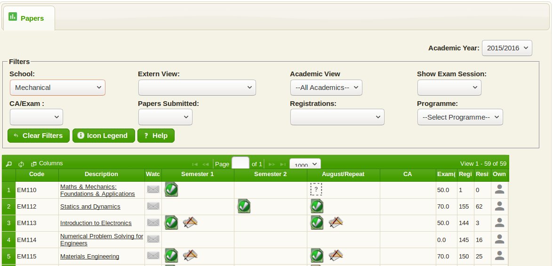Viewport: 553px width, 266px height.
Task: Open the Programme selection dropdown
Action: pos(460,117)
